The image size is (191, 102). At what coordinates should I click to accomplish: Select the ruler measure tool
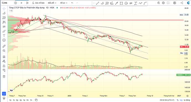click(x=4, y=46)
